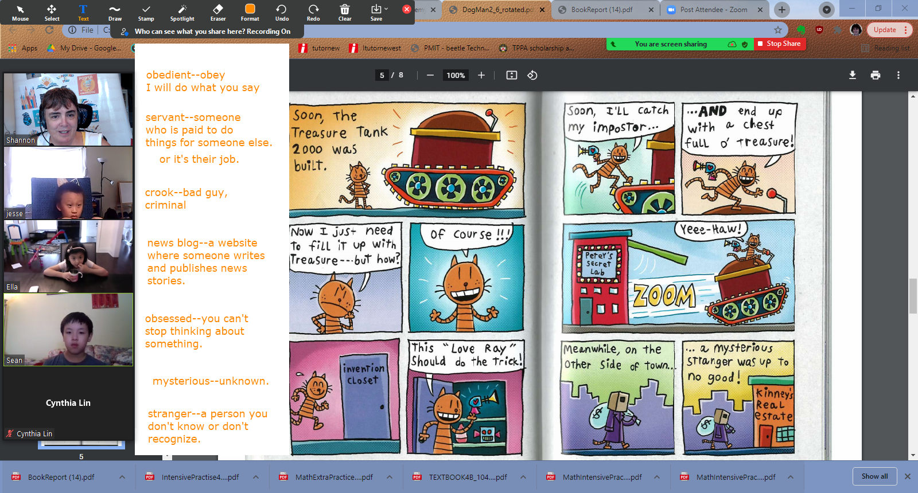The width and height of the screenshot is (918, 493).
Task: Click the Chrome Update button
Action: [x=889, y=30]
